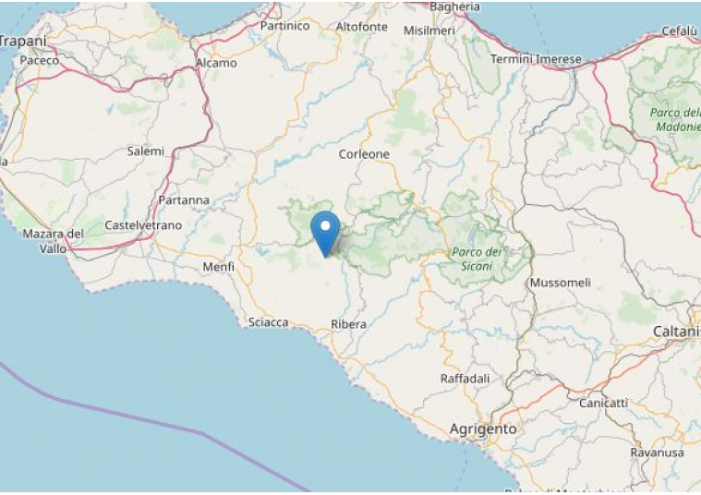Click the Cefalù label
The image size is (701, 495).
click(679, 31)
